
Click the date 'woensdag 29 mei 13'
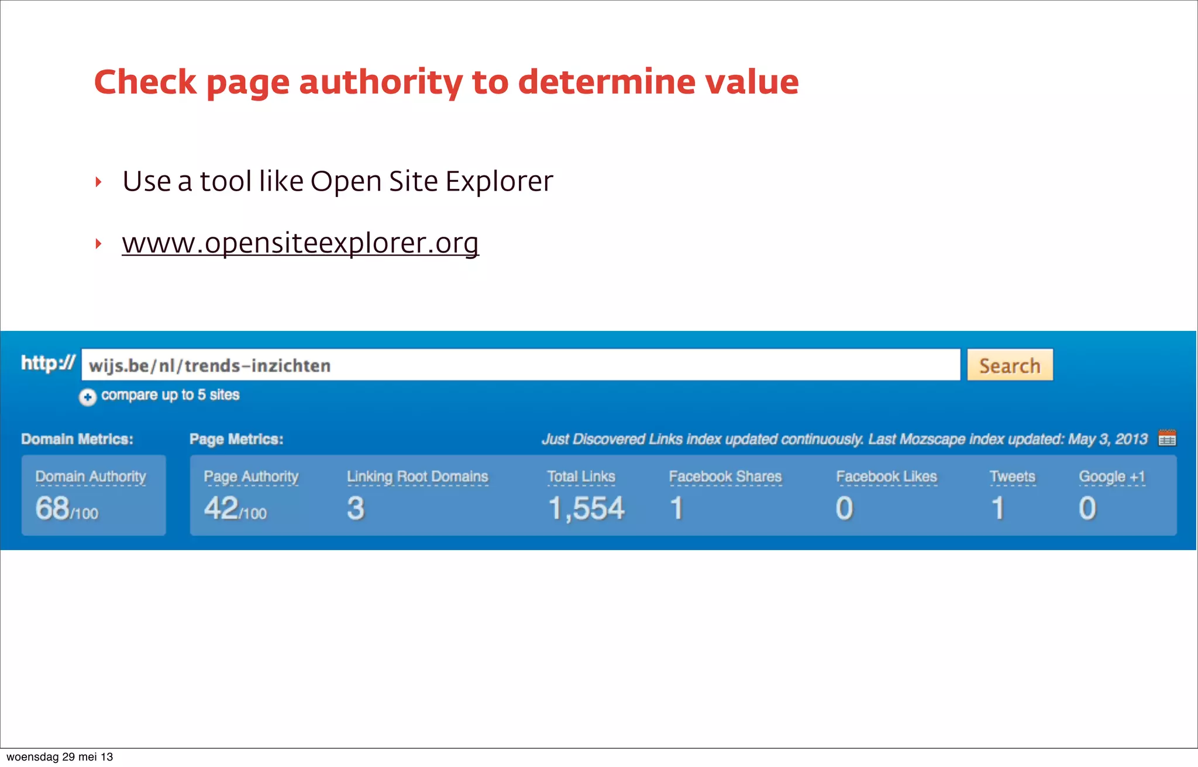tap(60, 756)
